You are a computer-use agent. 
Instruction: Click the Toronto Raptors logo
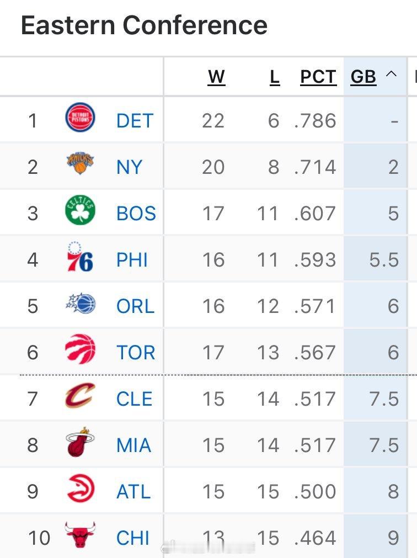(81, 350)
